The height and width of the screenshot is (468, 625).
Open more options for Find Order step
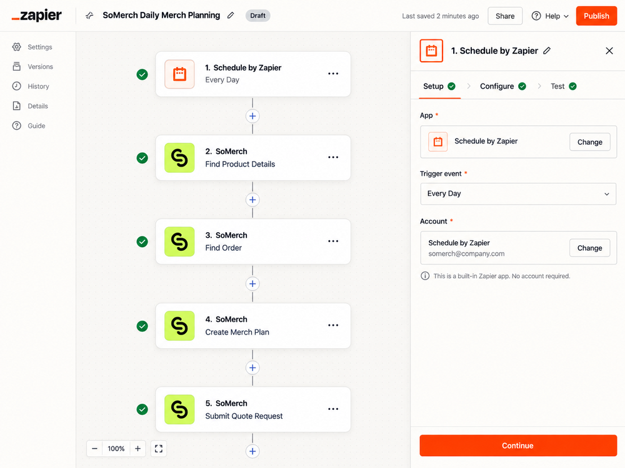(x=333, y=241)
